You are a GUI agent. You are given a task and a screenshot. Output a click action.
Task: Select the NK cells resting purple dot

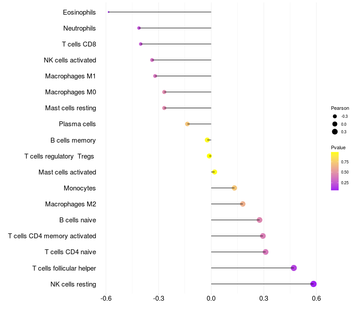tap(313, 284)
